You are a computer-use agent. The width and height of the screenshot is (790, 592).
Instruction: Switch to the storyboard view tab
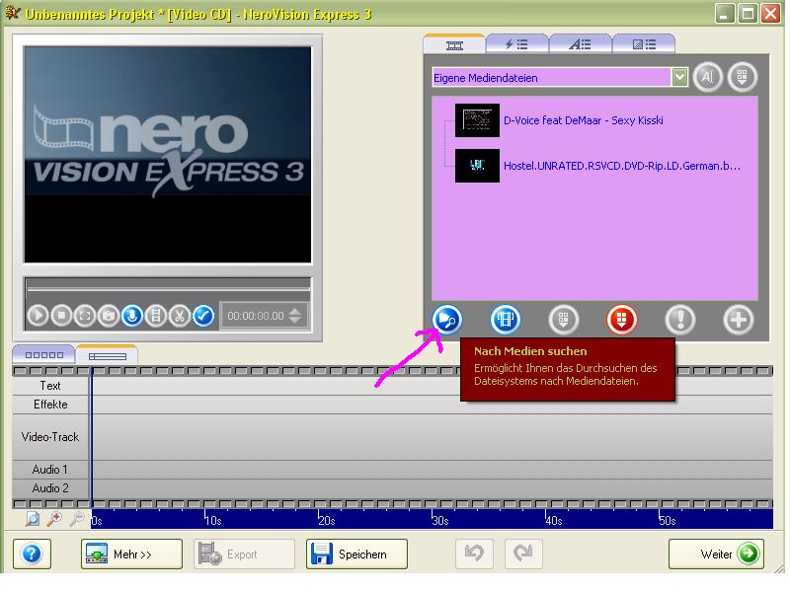click(x=43, y=355)
